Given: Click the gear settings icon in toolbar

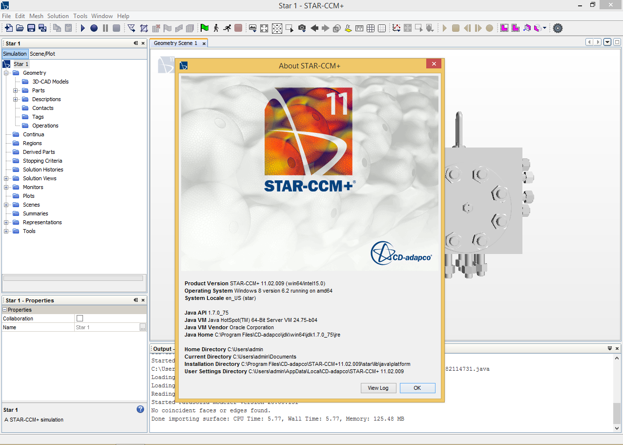Looking at the screenshot, I should 558,28.
